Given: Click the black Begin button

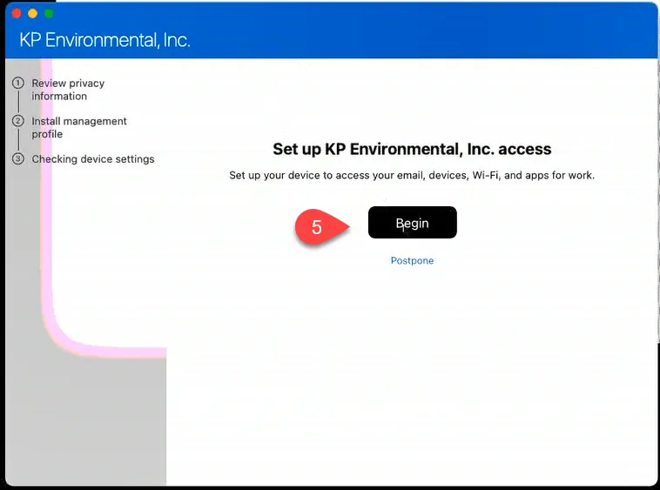Looking at the screenshot, I should click(x=412, y=223).
